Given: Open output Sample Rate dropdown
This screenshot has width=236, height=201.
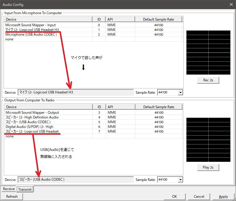Looking at the screenshot, I should point(180,179).
